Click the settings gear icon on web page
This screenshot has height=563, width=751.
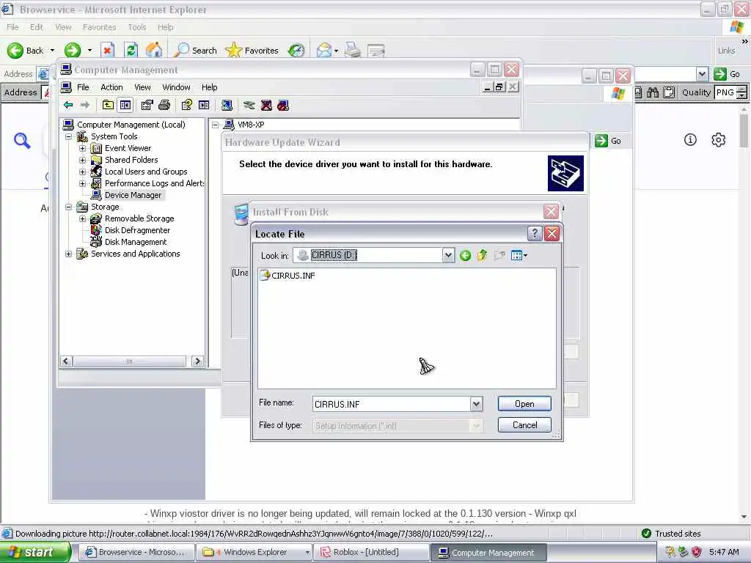tap(719, 140)
